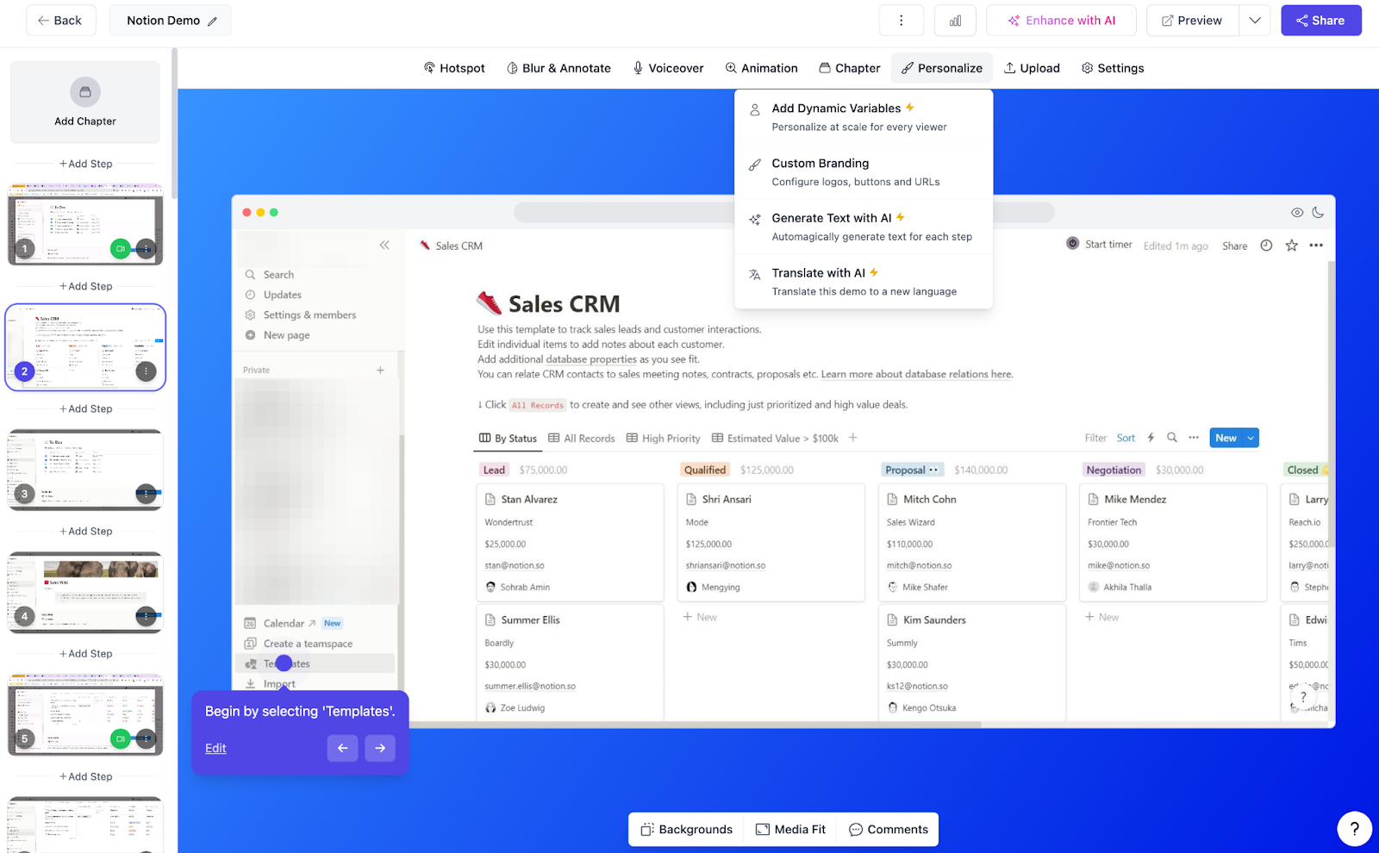The width and height of the screenshot is (1379, 853).
Task: Open the Mitch Cohn card
Action: (x=971, y=543)
